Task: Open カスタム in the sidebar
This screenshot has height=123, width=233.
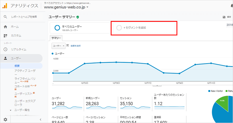Action: tap(16, 35)
